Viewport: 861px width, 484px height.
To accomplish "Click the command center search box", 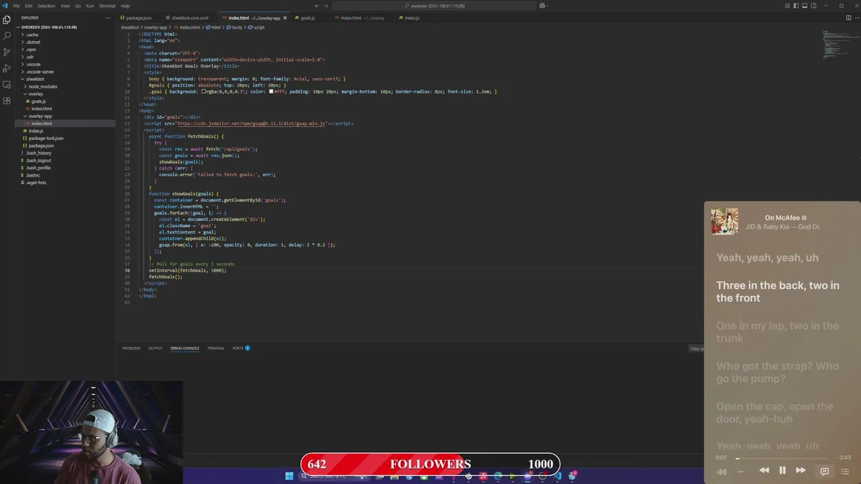I will 435,5.
